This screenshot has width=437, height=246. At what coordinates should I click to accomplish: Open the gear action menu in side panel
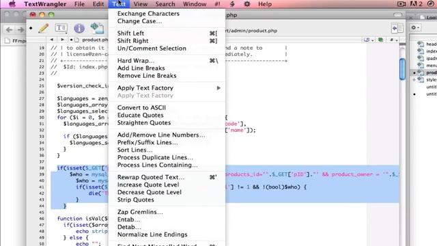pyautogui.click(x=415, y=27)
